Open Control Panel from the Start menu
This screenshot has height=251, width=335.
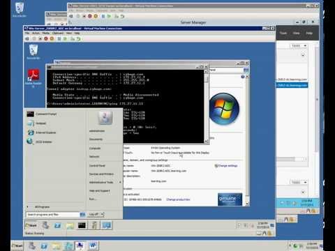point(97,166)
